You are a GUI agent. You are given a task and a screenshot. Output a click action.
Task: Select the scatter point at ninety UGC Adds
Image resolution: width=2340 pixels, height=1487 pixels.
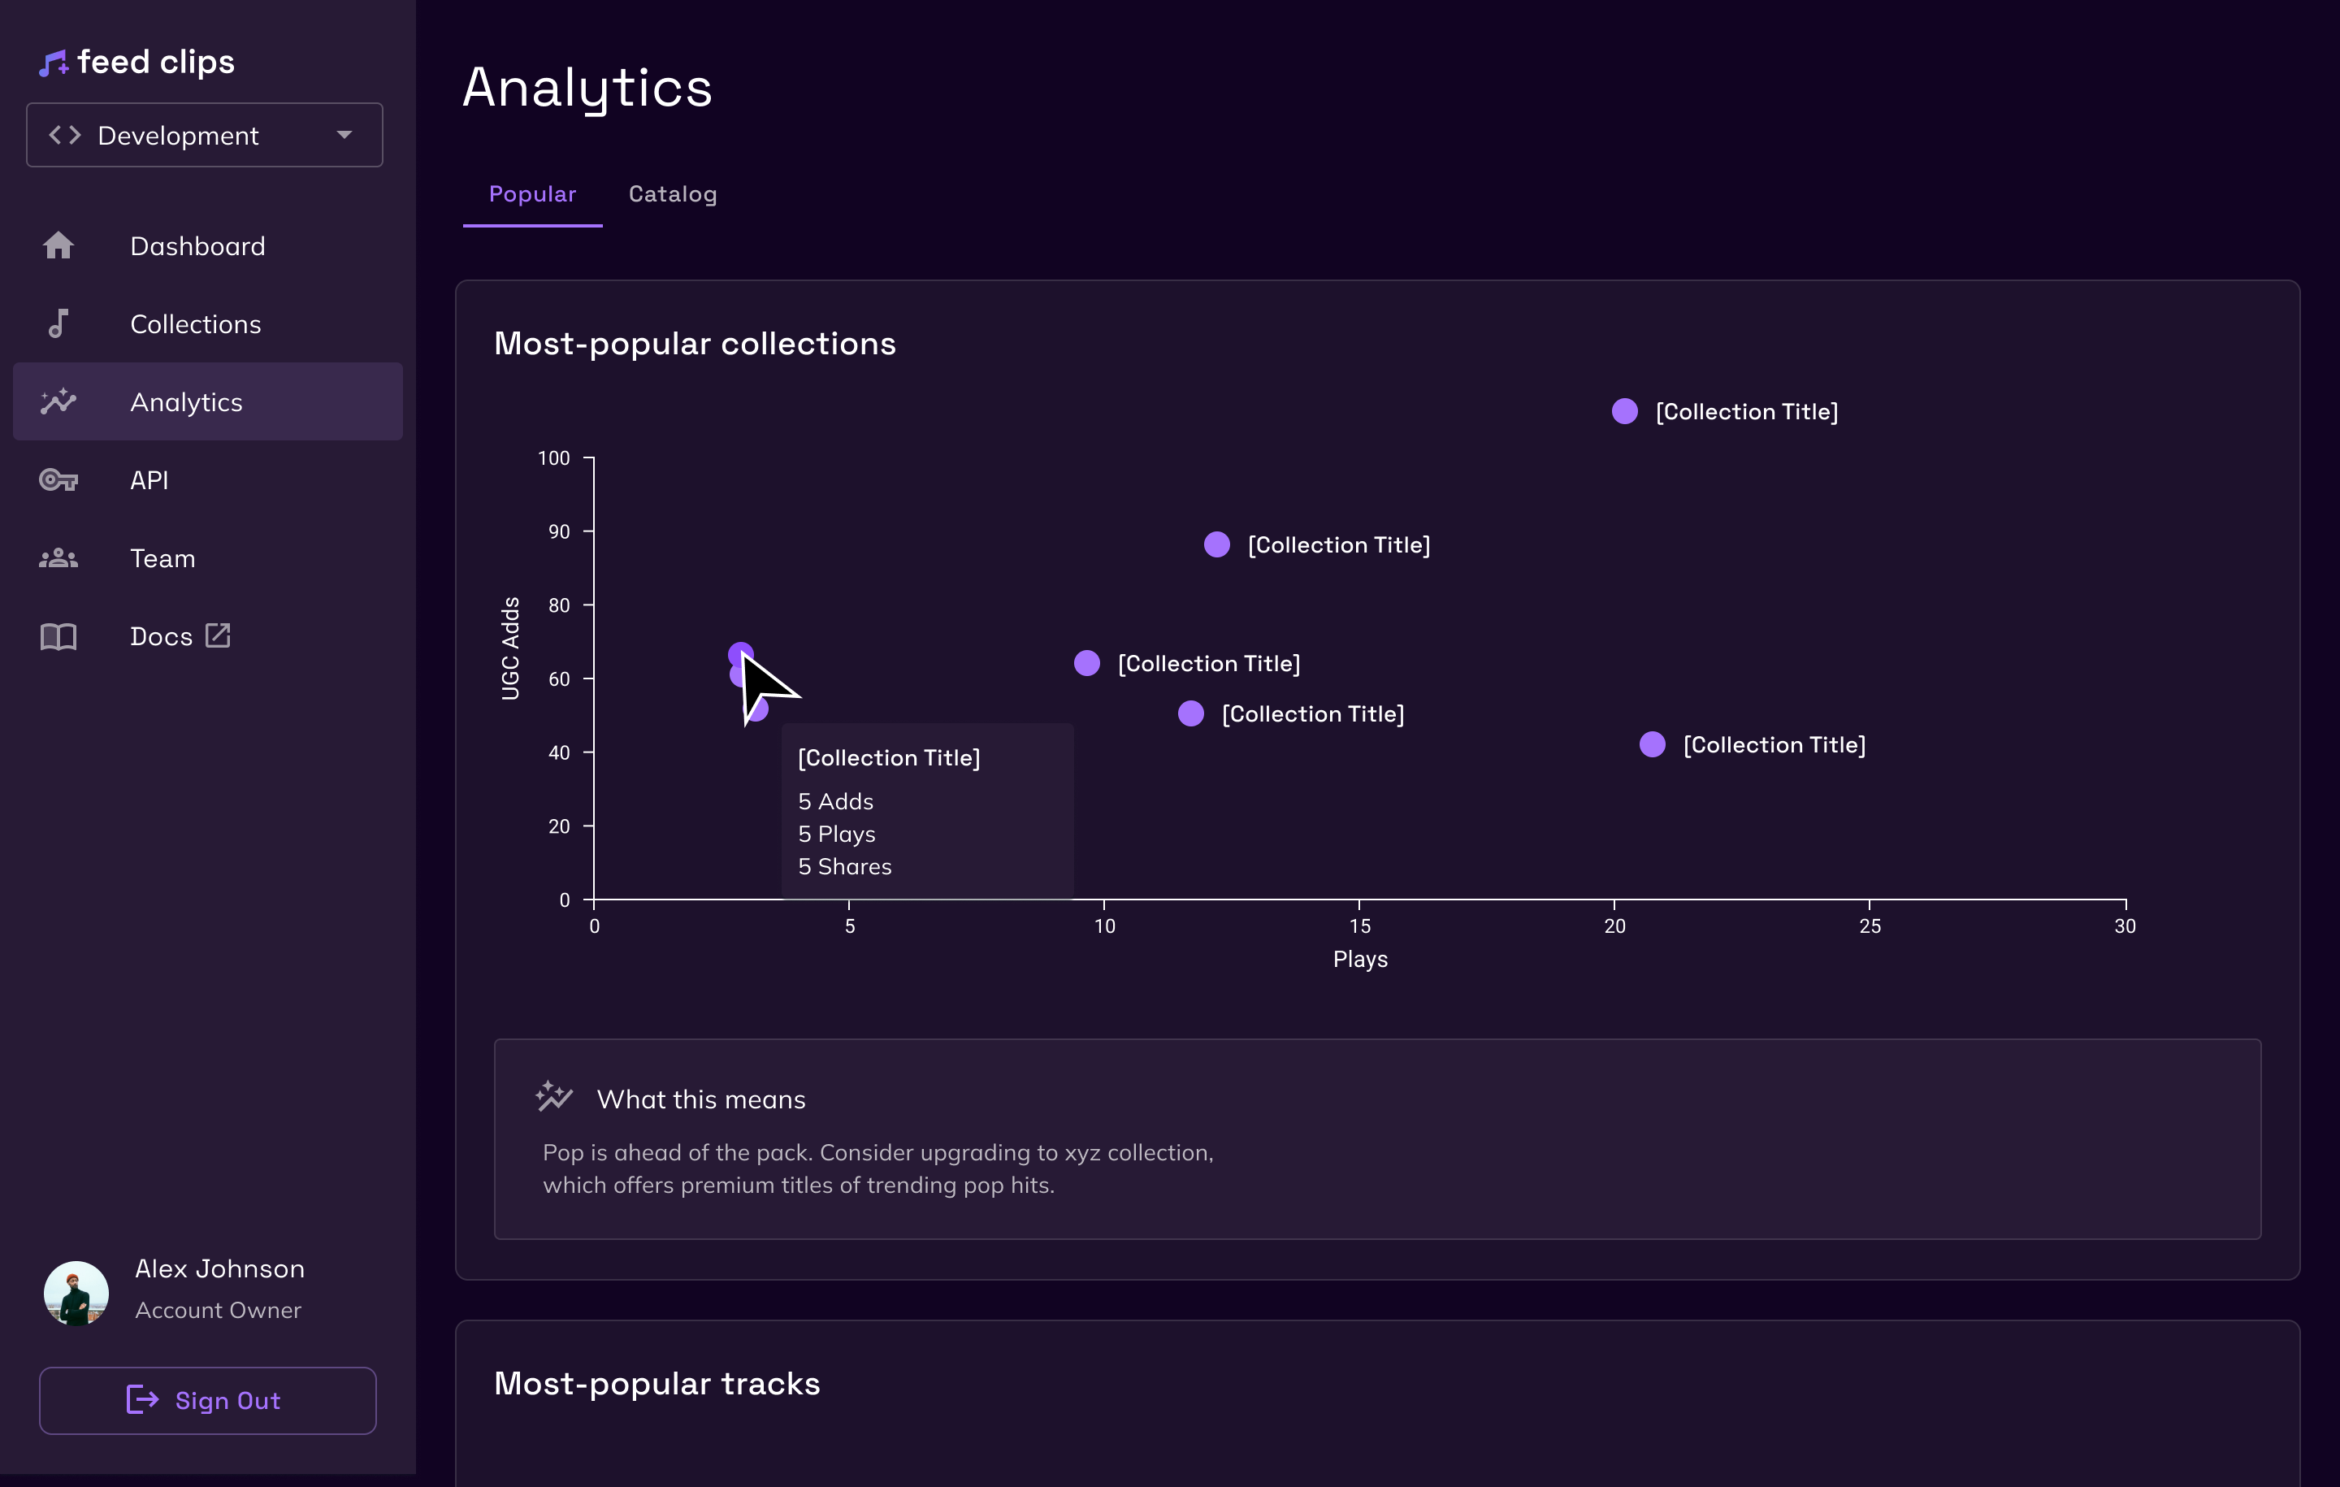(1216, 544)
